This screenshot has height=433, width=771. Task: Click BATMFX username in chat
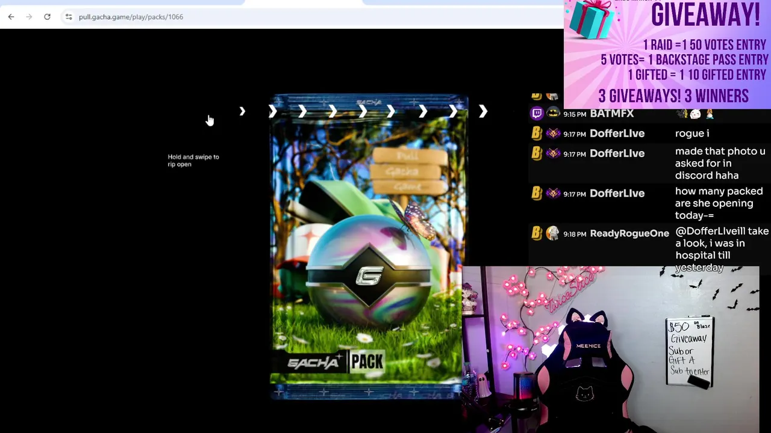(x=611, y=114)
